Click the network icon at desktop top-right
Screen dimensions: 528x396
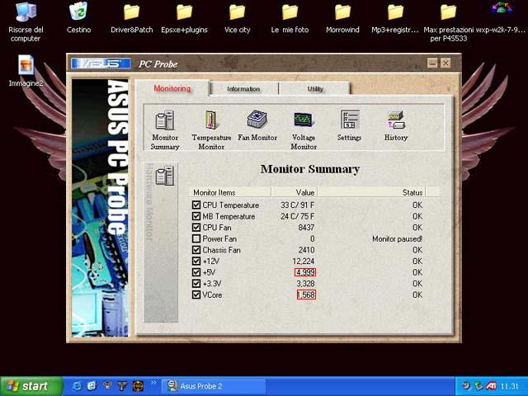pyautogui.click(x=502, y=7)
